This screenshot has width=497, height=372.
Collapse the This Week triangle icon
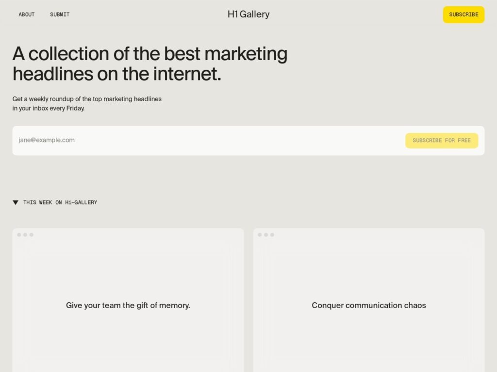click(x=16, y=202)
